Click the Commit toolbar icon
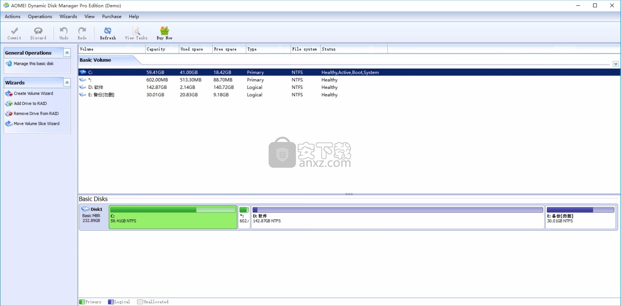The image size is (621, 306). click(14, 31)
